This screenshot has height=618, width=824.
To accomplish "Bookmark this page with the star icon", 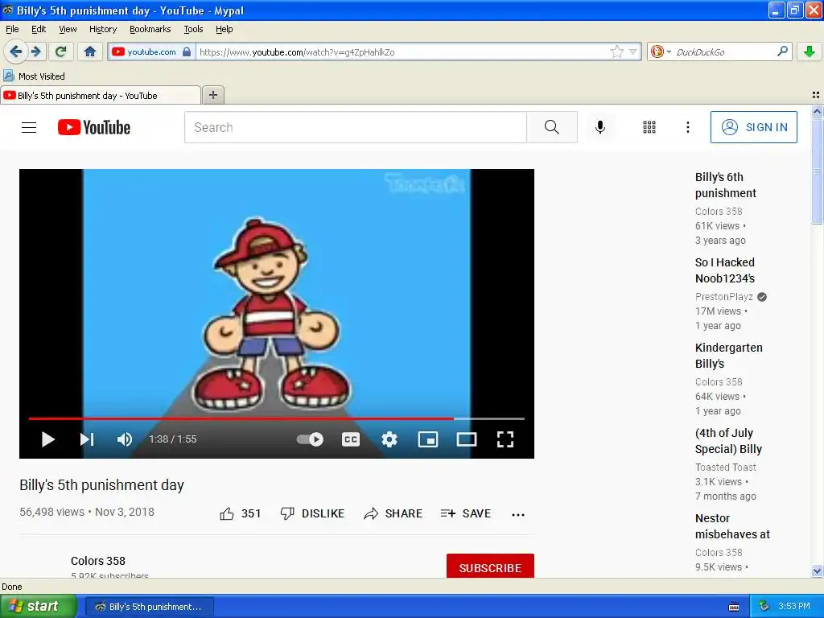I will [x=616, y=51].
